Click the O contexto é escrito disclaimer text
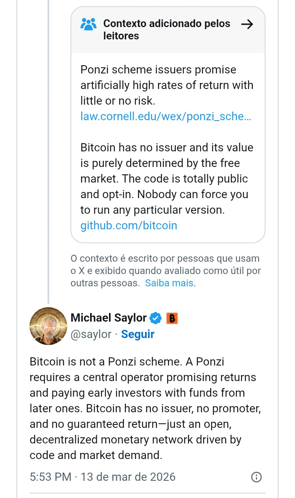Screen dimensions: 295x498 pyautogui.click(x=166, y=271)
